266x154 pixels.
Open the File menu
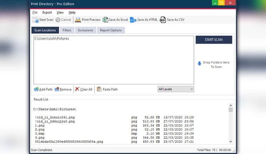35,12
